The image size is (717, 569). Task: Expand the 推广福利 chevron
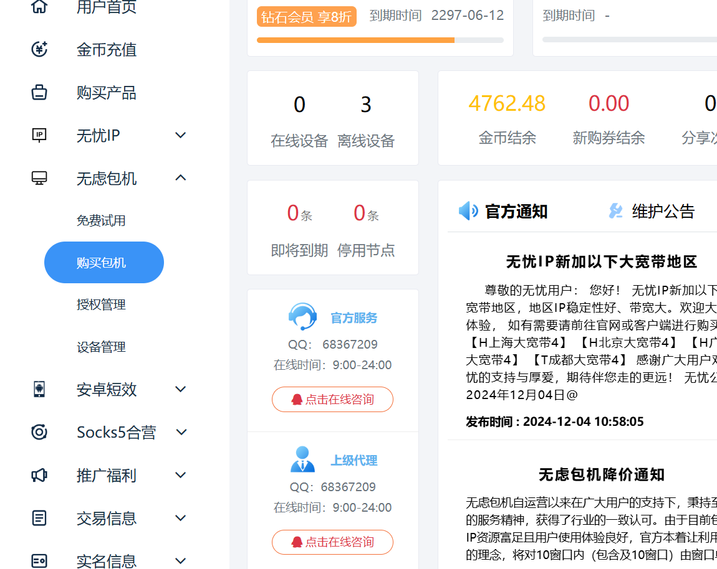pyautogui.click(x=181, y=476)
